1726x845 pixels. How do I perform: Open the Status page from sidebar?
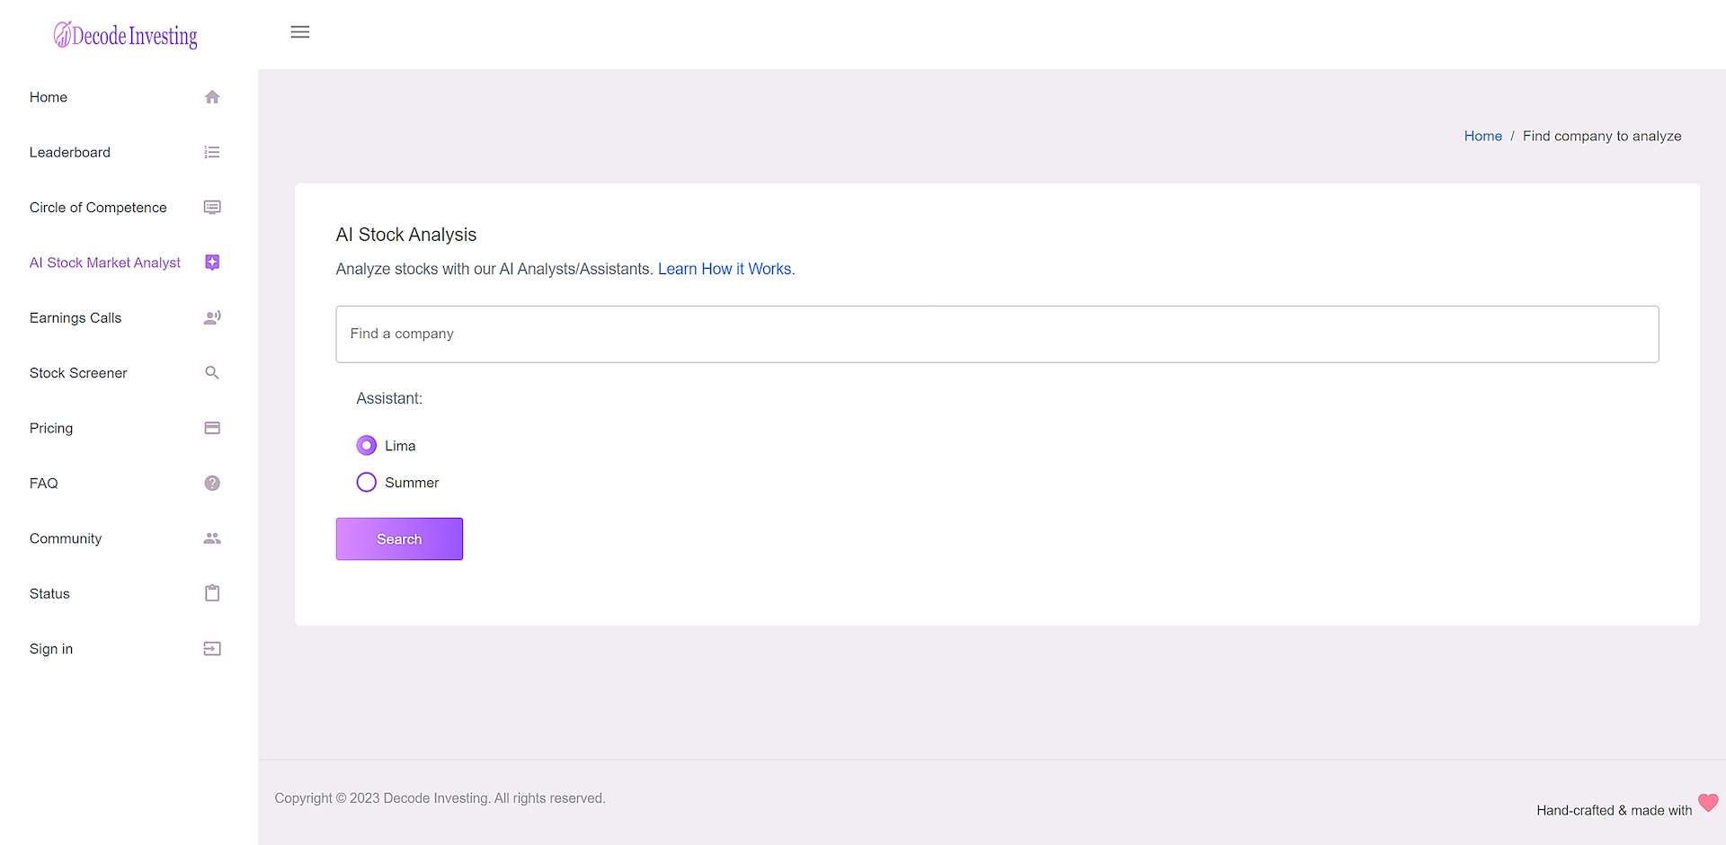click(x=49, y=594)
